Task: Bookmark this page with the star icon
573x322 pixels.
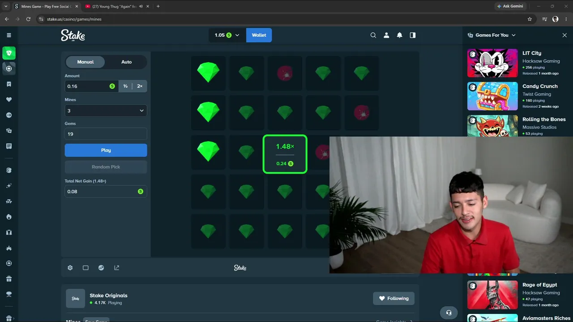Action: tap(530, 19)
